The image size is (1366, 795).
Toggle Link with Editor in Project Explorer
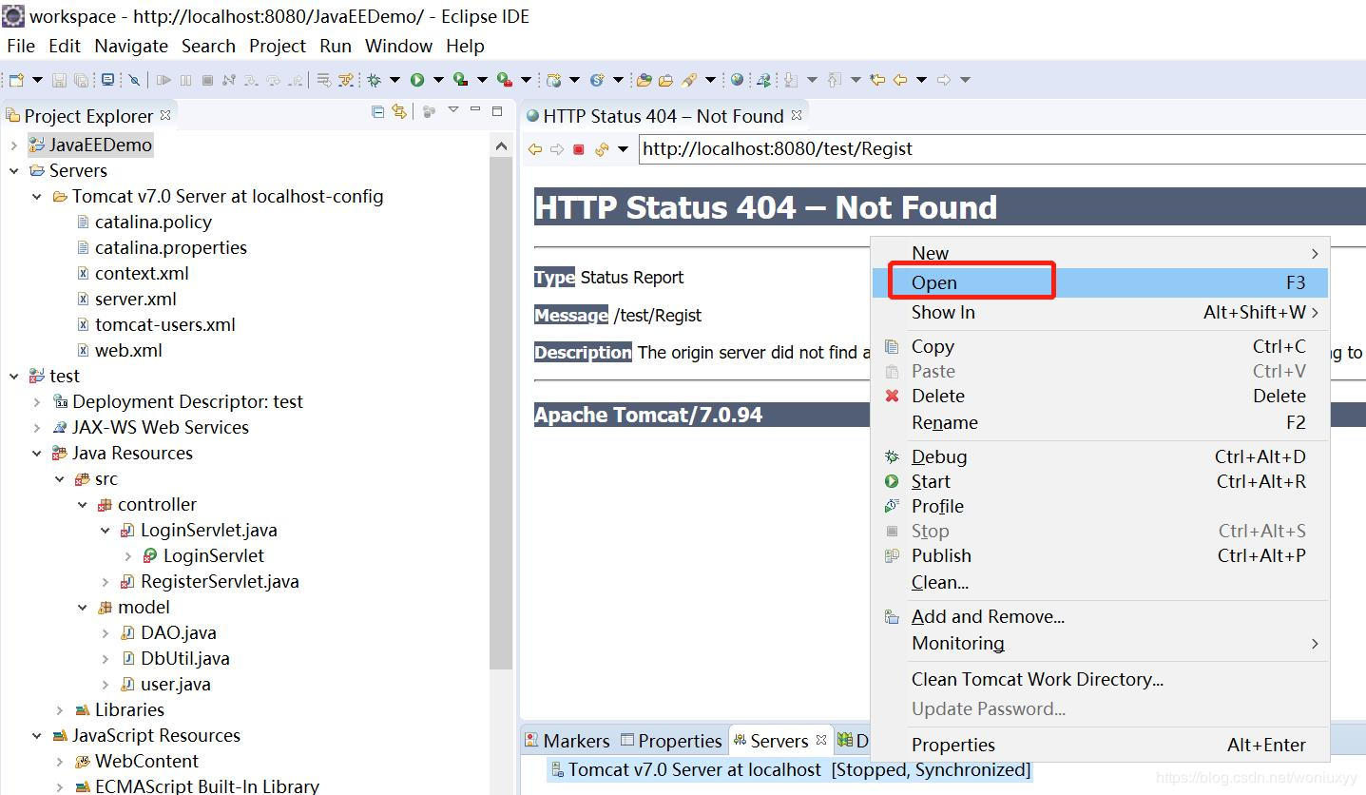tap(399, 112)
